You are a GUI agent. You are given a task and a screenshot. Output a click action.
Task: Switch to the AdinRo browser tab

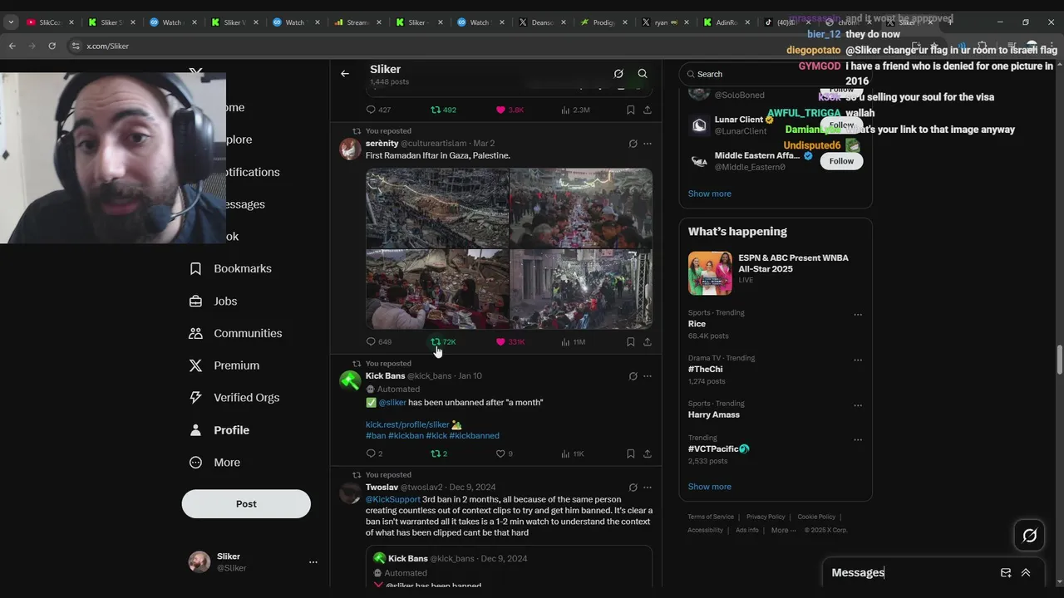[x=727, y=22]
